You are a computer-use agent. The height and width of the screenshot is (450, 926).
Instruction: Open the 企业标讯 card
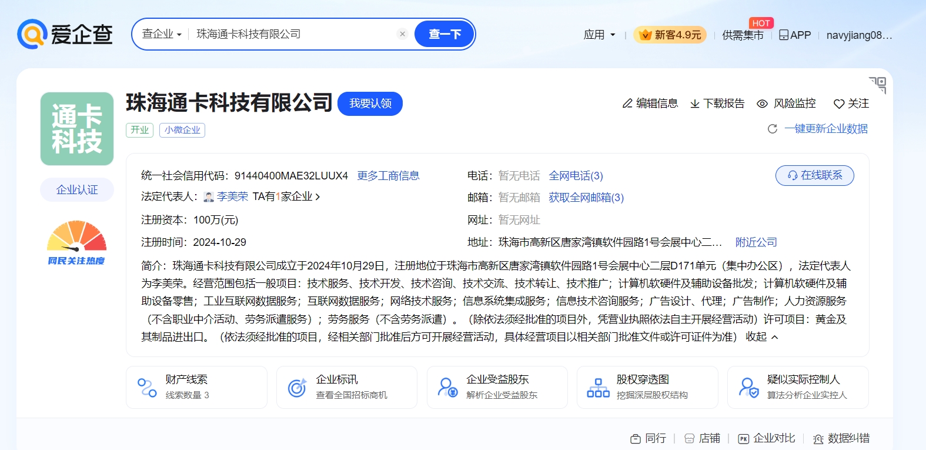click(x=347, y=387)
